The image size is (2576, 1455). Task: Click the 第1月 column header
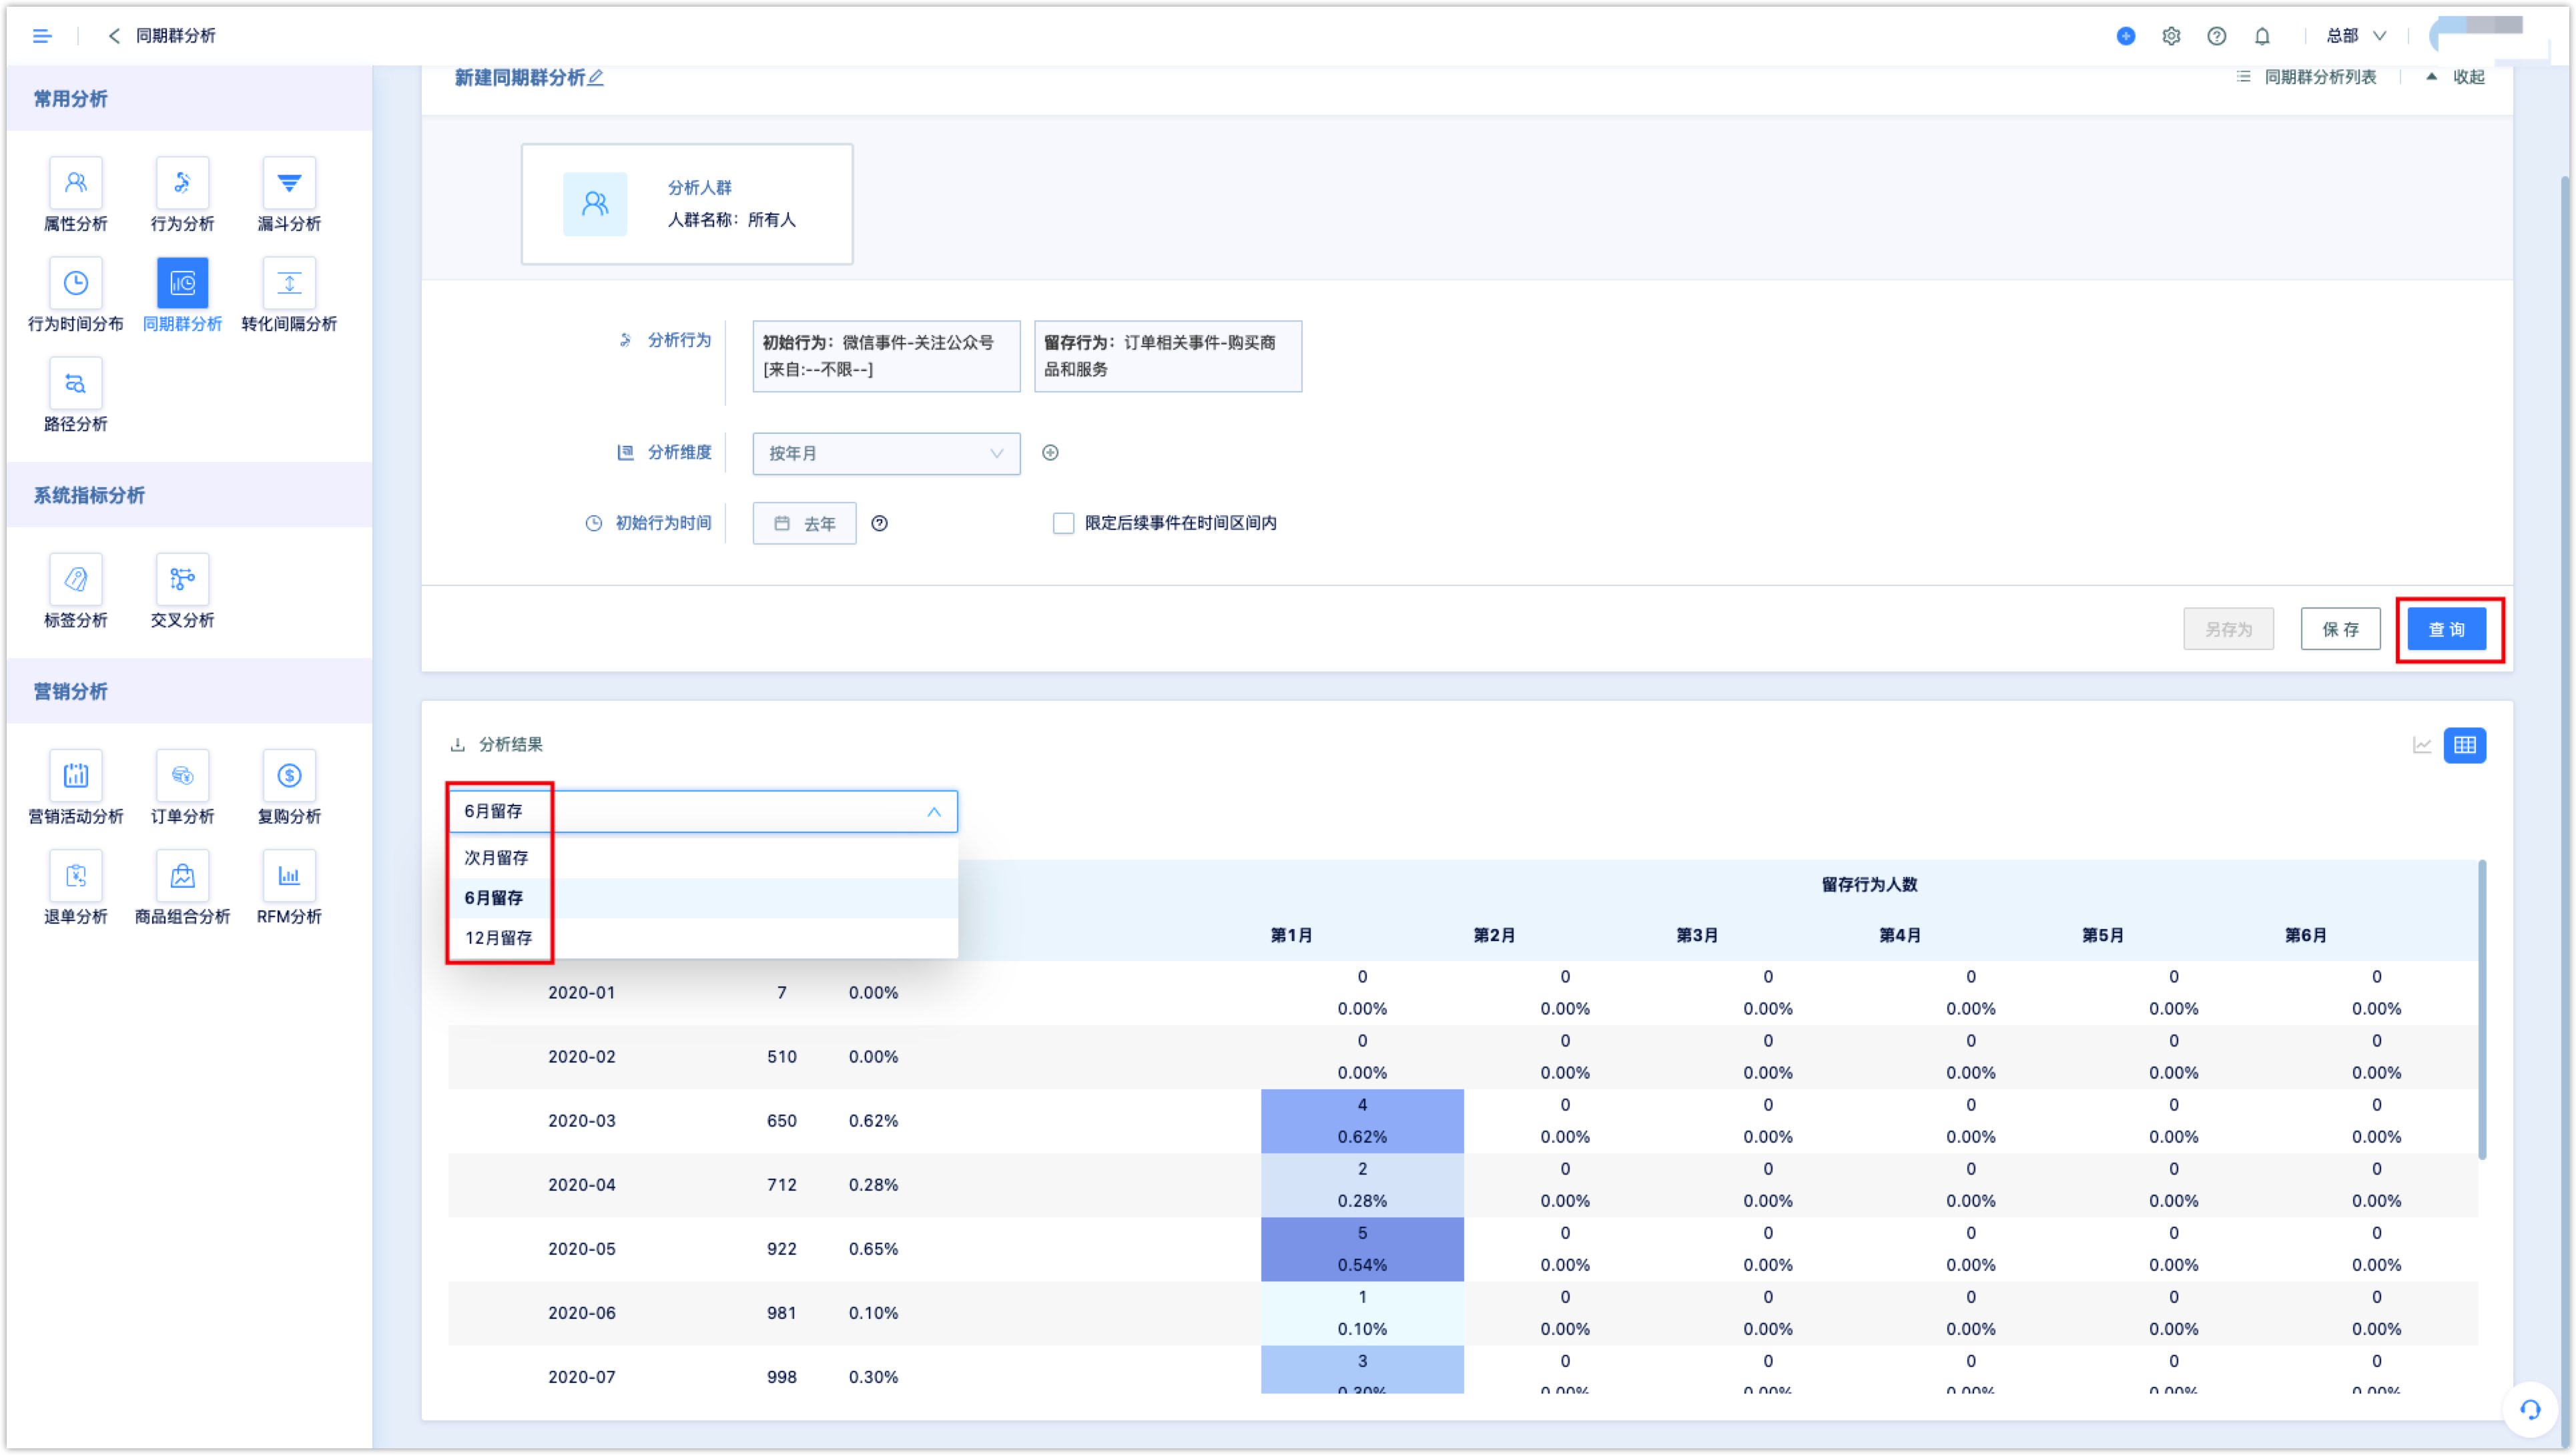coord(1291,935)
